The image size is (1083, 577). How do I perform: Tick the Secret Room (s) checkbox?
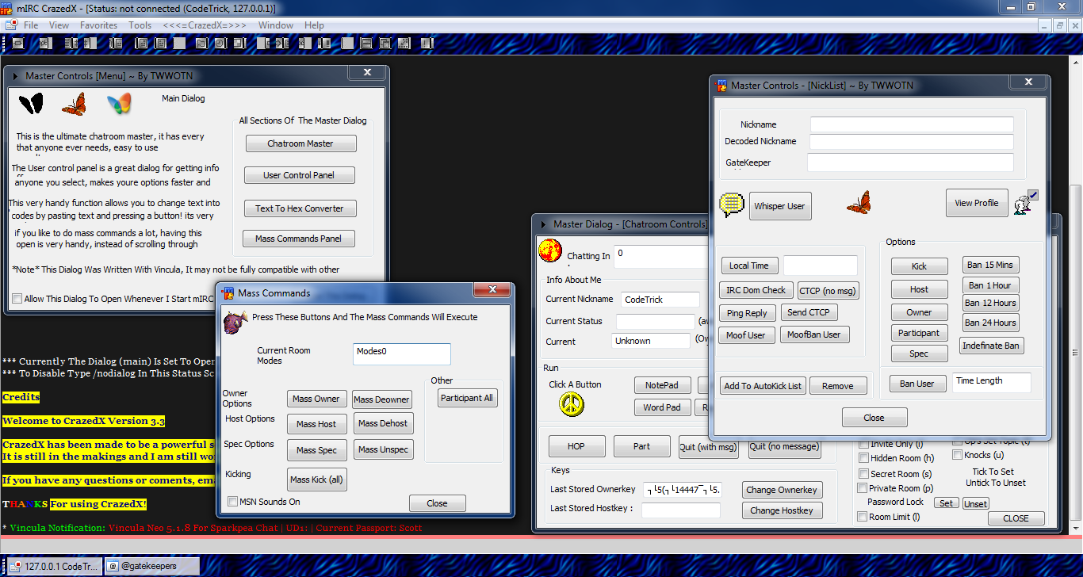point(863,474)
